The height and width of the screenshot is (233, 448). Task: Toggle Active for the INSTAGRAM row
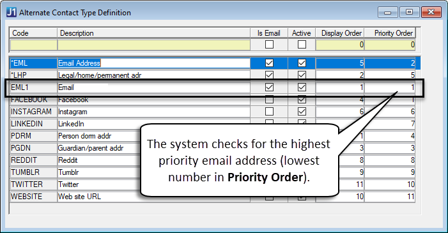(302, 111)
